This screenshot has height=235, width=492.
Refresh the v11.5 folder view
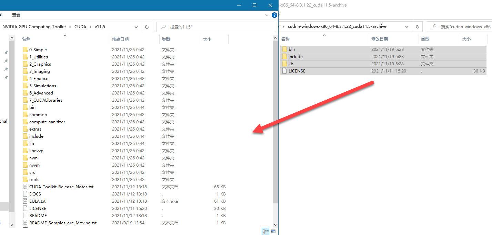tap(147, 27)
